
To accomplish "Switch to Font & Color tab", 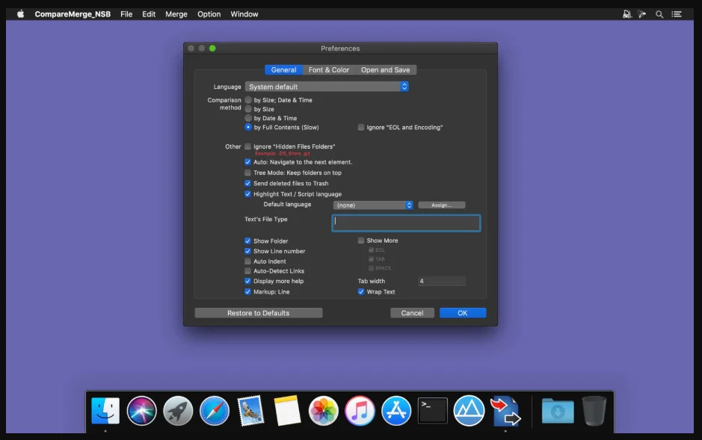I will pyautogui.click(x=329, y=69).
